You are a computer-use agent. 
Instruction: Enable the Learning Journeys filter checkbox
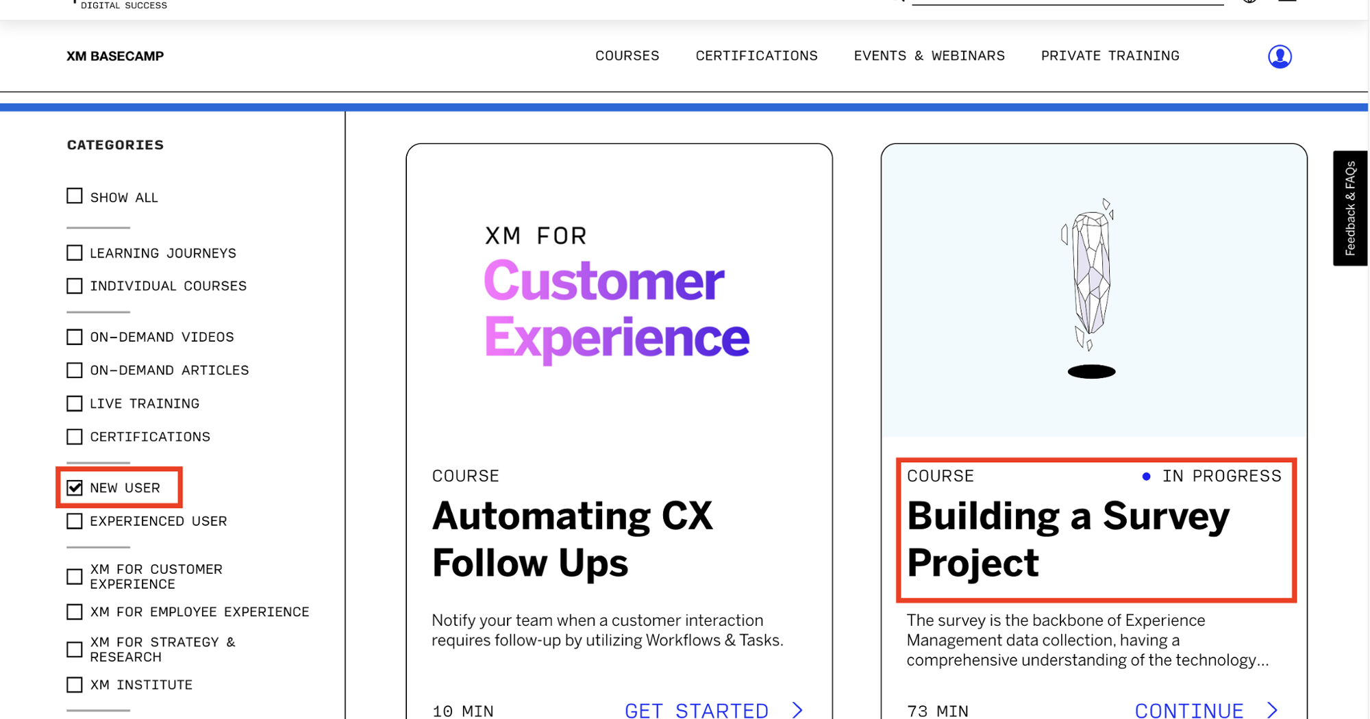[x=75, y=253]
